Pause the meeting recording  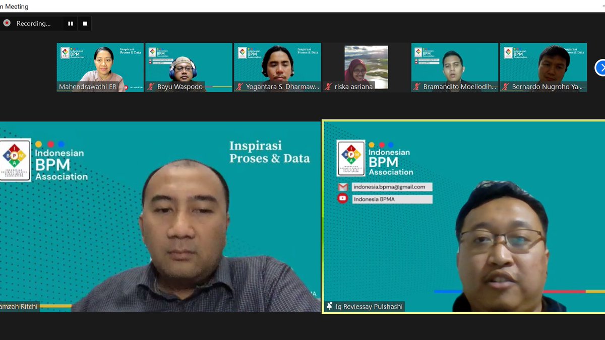pyautogui.click(x=70, y=24)
